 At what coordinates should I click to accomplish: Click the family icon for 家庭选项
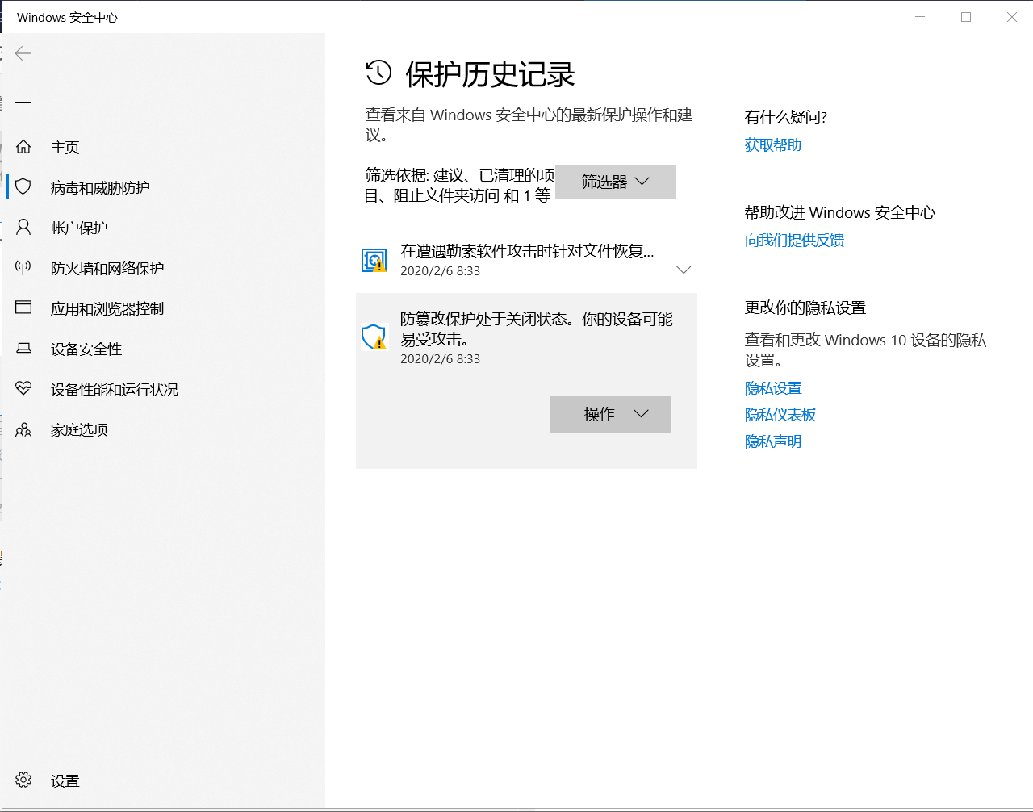click(23, 429)
